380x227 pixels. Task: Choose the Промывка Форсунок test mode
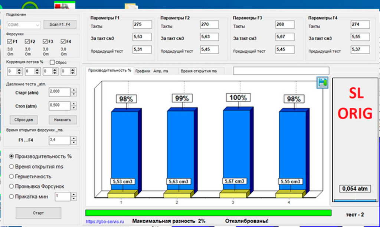coord(12,186)
